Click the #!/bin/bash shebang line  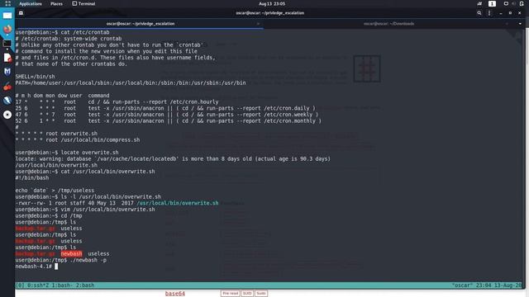tap(32, 178)
